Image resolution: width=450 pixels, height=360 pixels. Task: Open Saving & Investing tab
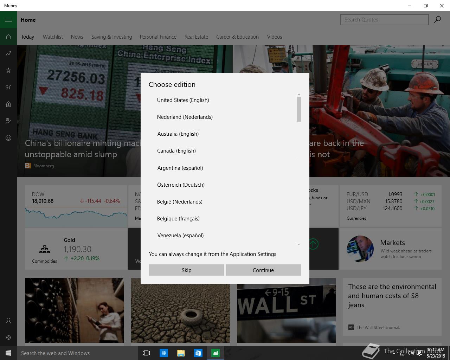click(112, 37)
